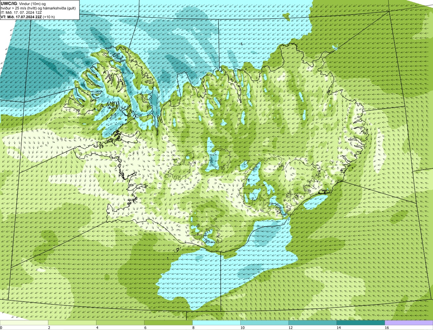The width and height of the screenshot is (433, 330).
Task: Click the purple legend swatch above 16 m/s
Action: tap(409, 323)
